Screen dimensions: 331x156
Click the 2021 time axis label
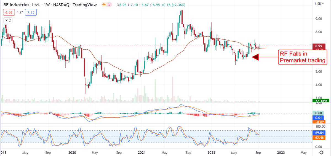(x=142, y=152)
